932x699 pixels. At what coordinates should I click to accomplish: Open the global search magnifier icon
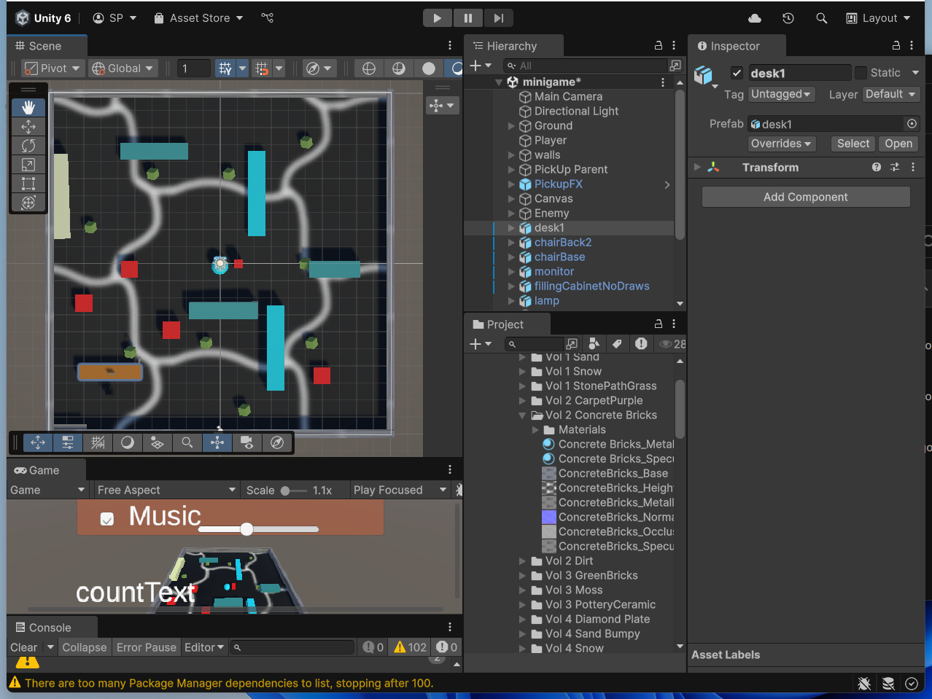[x=822, y=18]
